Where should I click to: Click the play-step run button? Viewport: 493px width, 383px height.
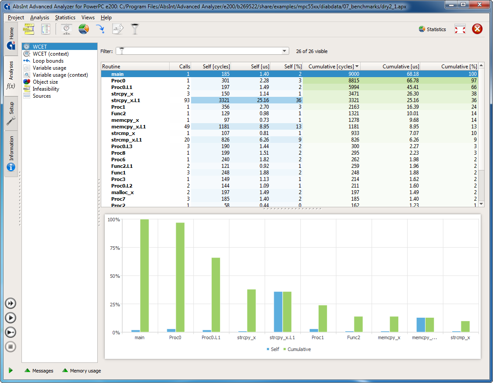[x=11, y=332]
